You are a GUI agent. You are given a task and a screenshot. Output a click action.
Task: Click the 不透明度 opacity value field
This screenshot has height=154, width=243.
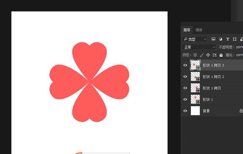point(239,47)
